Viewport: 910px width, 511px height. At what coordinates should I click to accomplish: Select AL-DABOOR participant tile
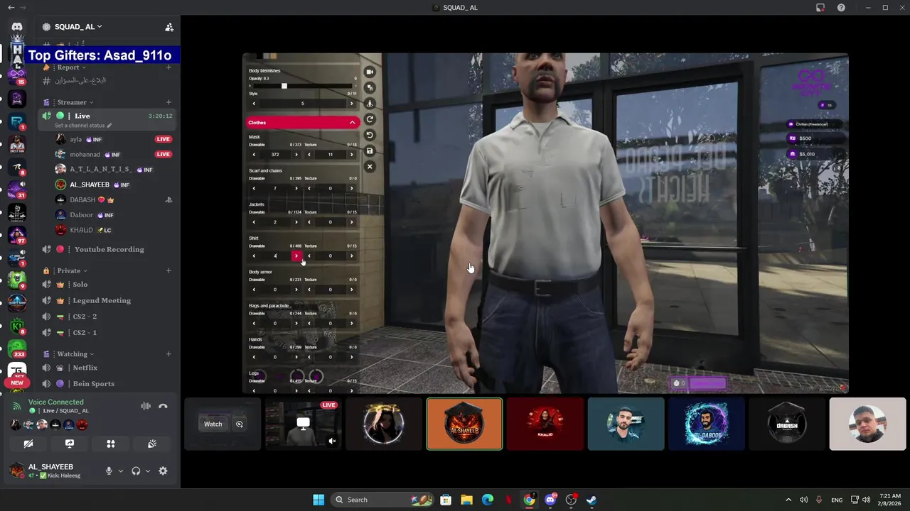[x=707, y=424]
